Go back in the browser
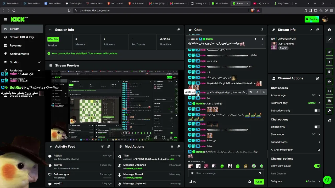 pos(3,10)
